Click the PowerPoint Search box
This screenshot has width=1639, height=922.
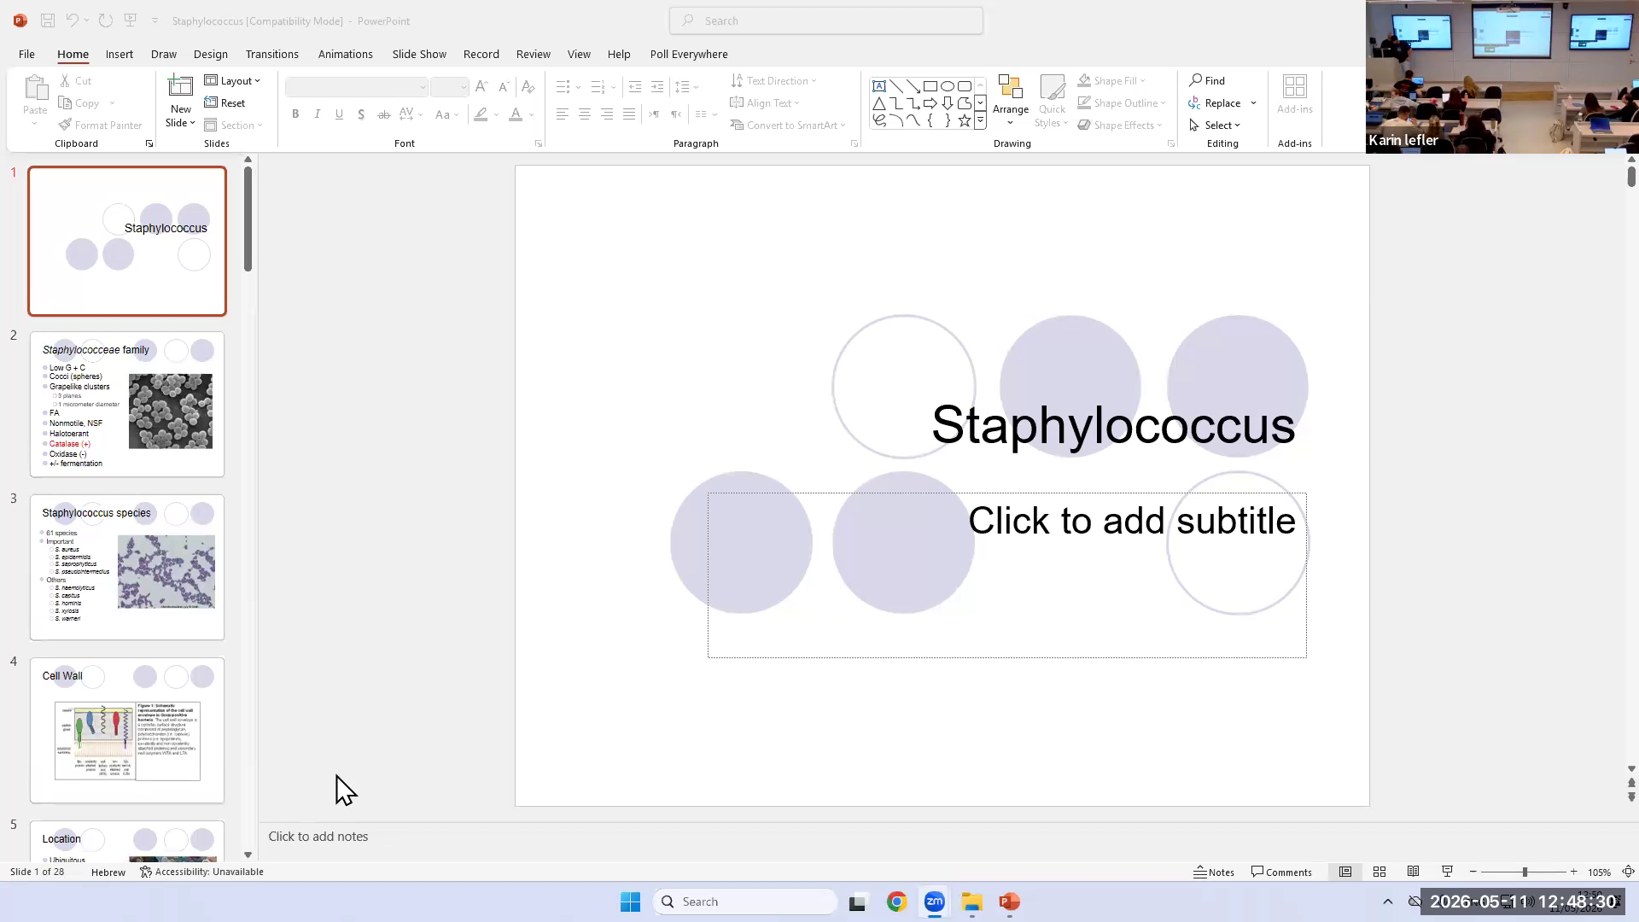point(826,20)
